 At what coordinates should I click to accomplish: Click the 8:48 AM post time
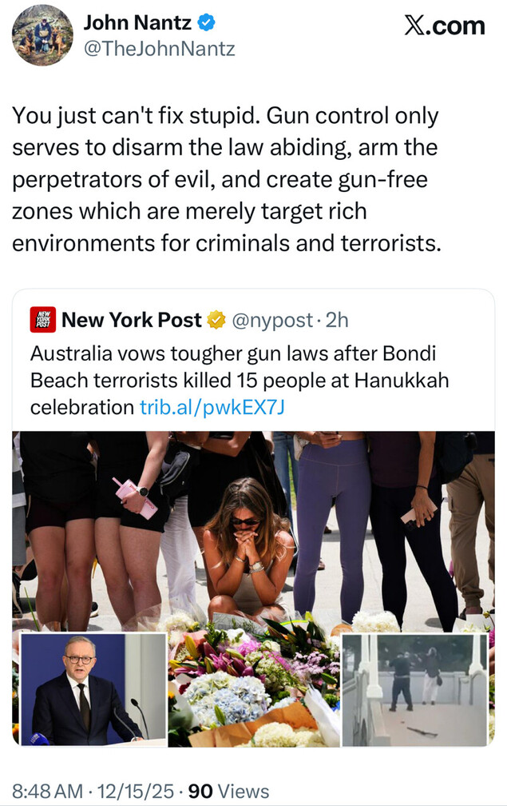click(47, 792)
